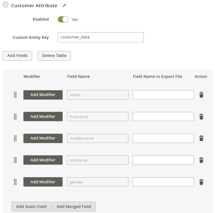215x213 pixels.
Task: Grab the drag handle for gender row
Action: [x=15, y=182]
